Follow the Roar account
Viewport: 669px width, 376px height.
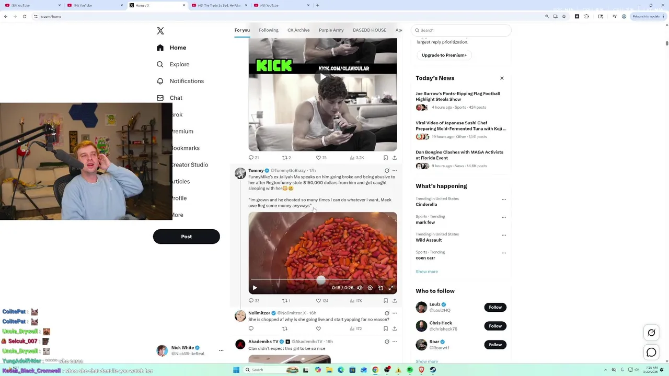click(x=495, y=345)
